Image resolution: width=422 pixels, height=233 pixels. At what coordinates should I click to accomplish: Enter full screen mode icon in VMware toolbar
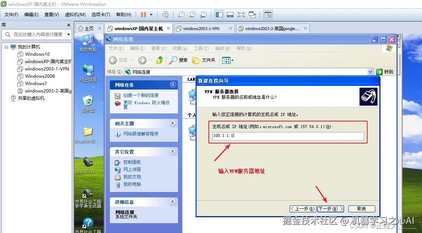[x=241, y=15]
